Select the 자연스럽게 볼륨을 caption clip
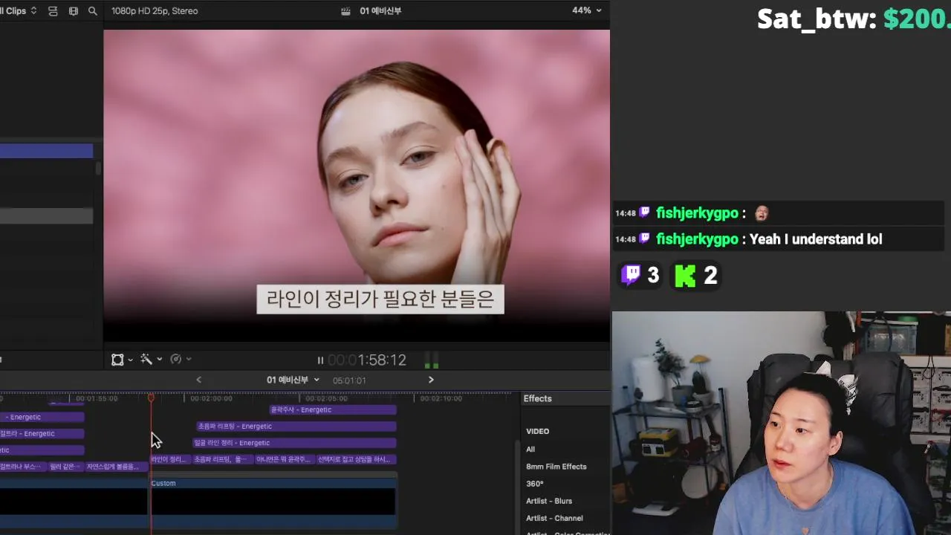The height and width of the screenshot is (535, 951). (x=117, y=467)
